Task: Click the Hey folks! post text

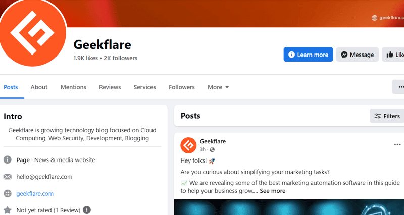Action: [193, 160]
